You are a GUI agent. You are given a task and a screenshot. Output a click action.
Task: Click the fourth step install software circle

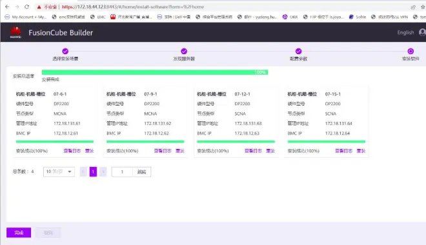411,51
